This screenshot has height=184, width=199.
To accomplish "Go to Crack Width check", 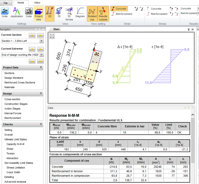I will [14, 172].
